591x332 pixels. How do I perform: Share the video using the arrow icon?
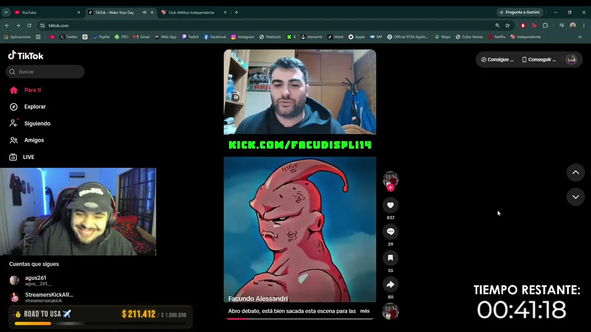point(391,285)
